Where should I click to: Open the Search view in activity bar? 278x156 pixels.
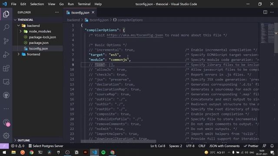pos(6,27)
